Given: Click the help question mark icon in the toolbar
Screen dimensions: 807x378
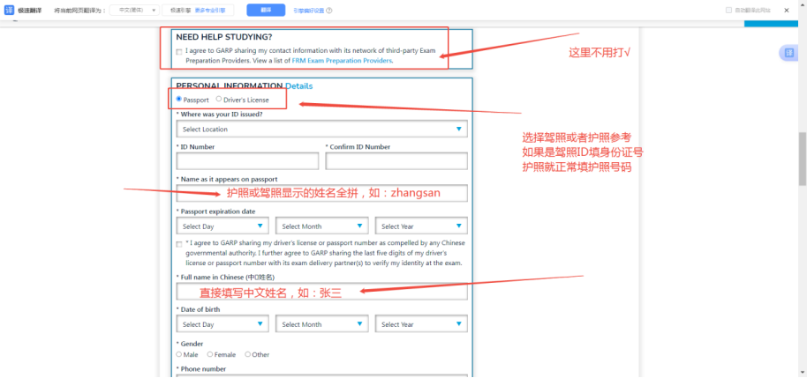Looking at the screenshot, I should (329, 11).
